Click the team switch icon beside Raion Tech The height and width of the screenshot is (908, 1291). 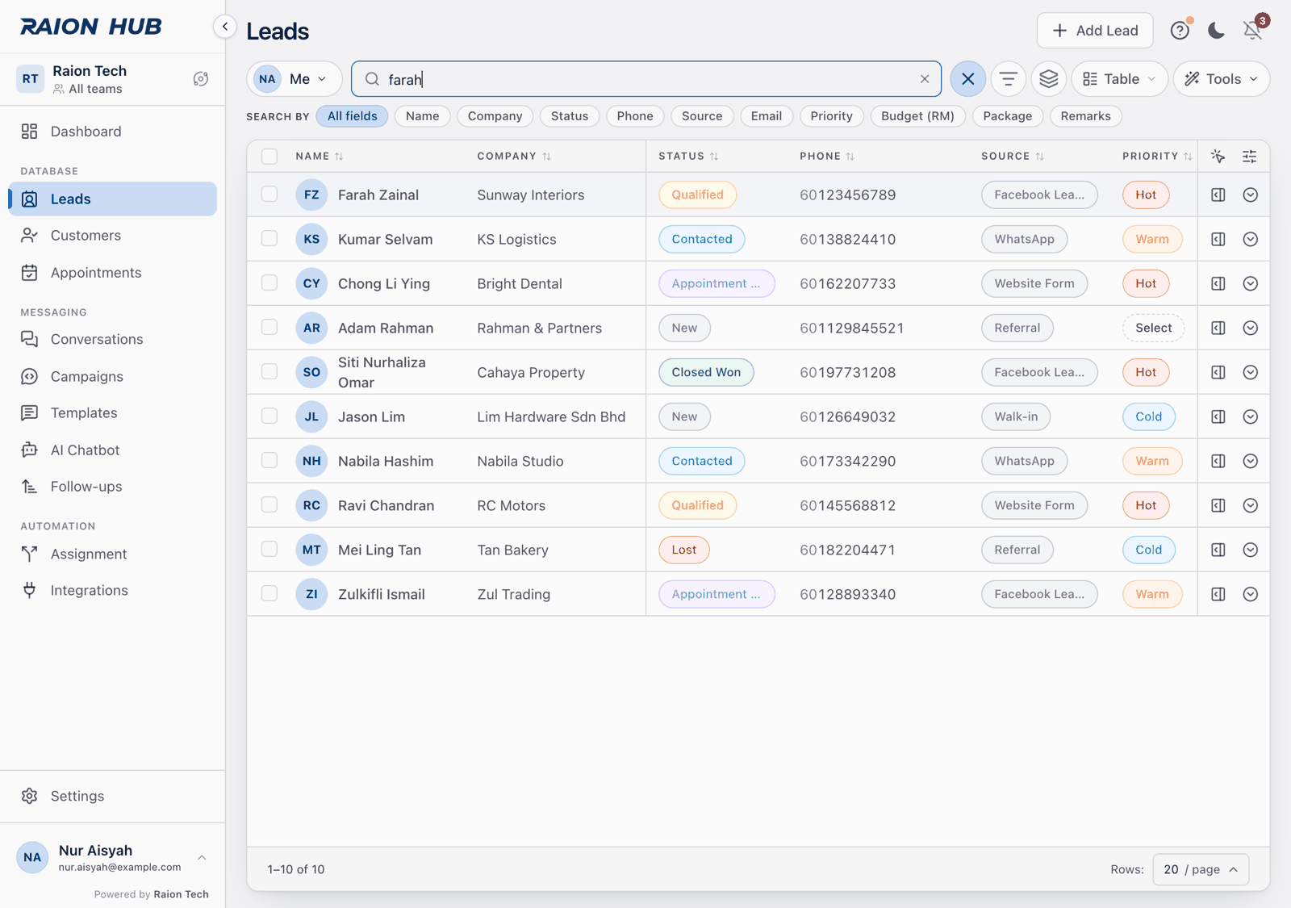(x=201, y=79)
